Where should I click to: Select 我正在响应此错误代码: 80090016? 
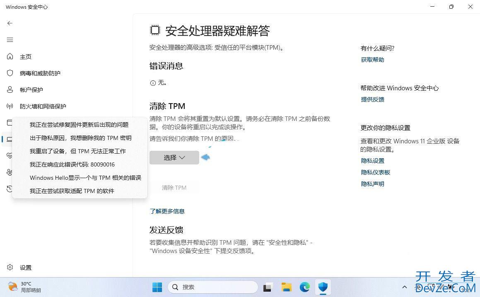pyautogui.click(x=72, y=164)
